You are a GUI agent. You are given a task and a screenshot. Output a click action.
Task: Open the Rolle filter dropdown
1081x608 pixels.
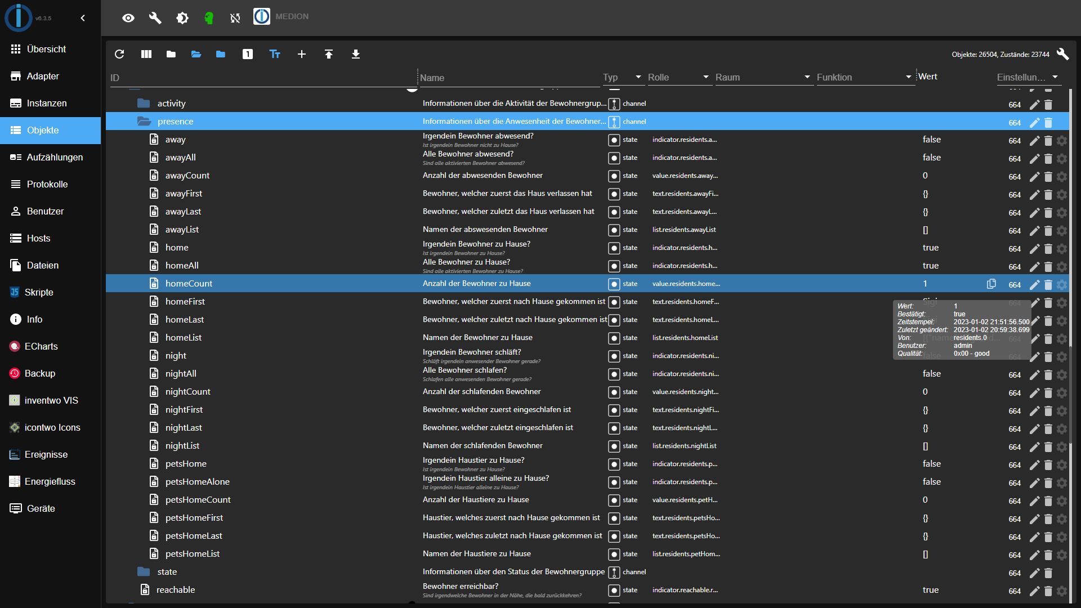coord(679,77)
